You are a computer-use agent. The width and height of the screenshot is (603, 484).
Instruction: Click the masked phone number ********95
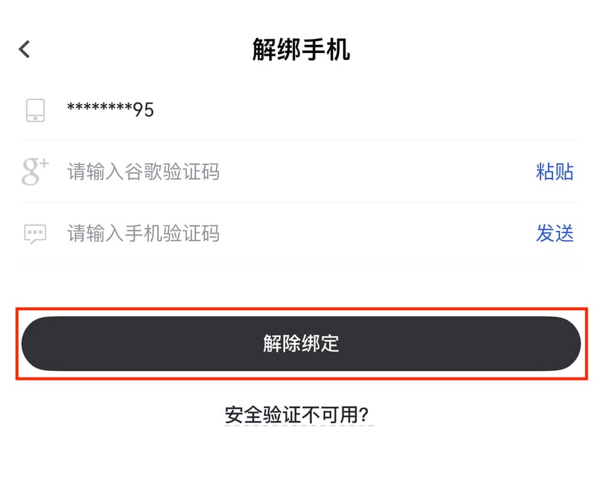110,110
